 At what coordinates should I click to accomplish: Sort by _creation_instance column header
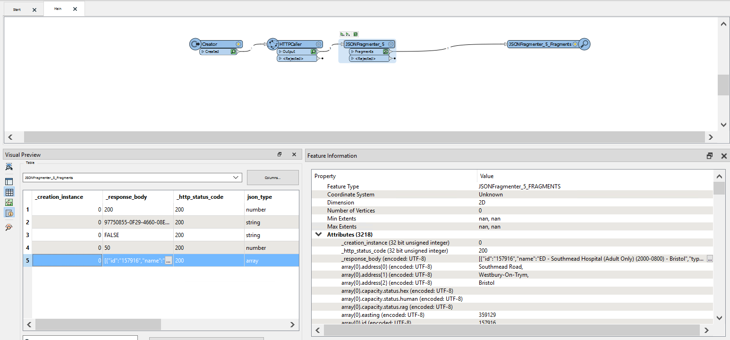67,197
